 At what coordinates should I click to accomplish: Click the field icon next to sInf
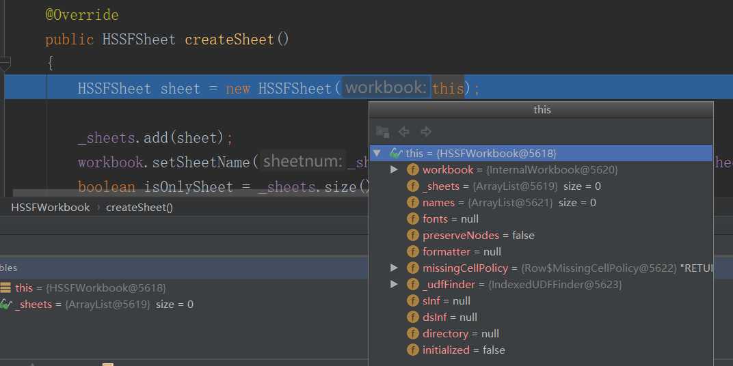413,300
